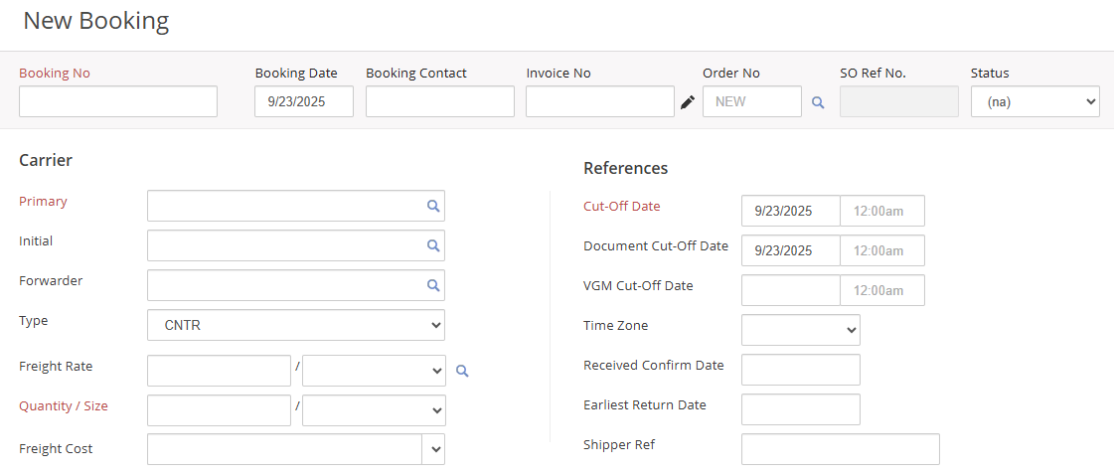
Task: Click the Cut-Off Date date field
Action: [x=790, y=211]
